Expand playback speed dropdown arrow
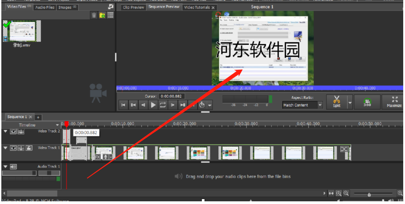This screenshot has width=405, height=204. click(x=209, y=105)
